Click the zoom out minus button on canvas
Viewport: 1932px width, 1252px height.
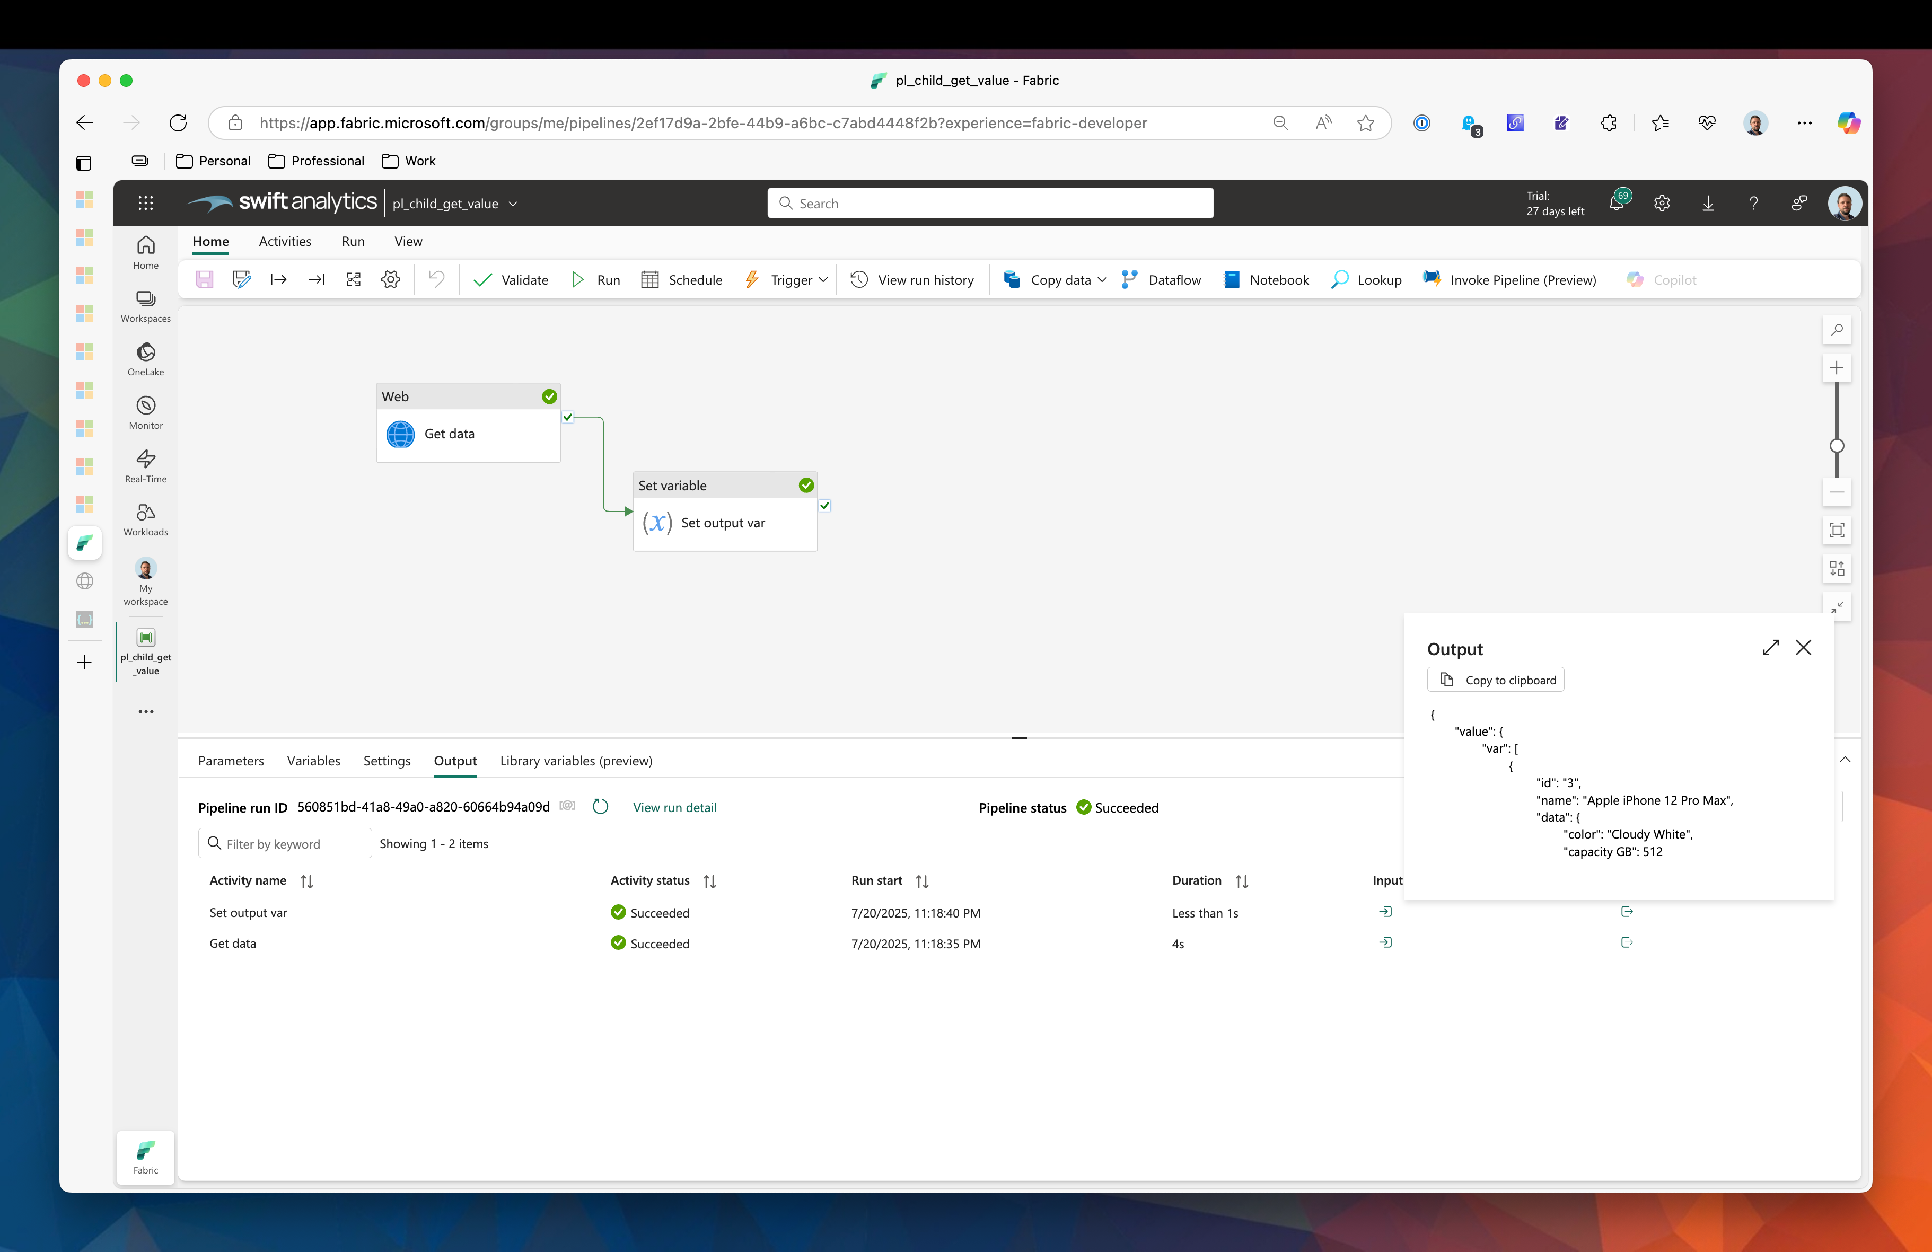pos(1837,492)
